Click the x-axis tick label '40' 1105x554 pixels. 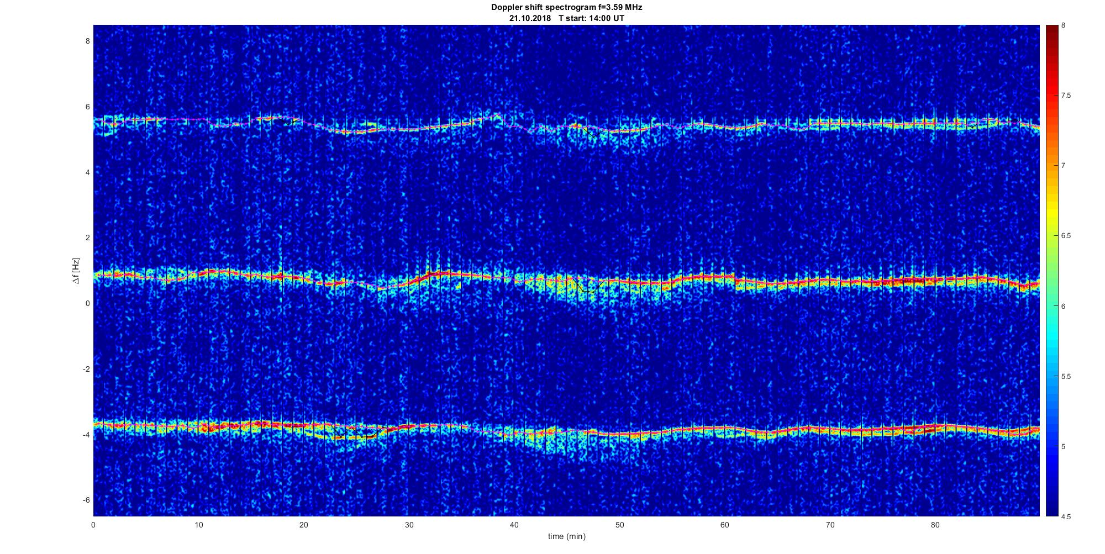coord(514,525)
